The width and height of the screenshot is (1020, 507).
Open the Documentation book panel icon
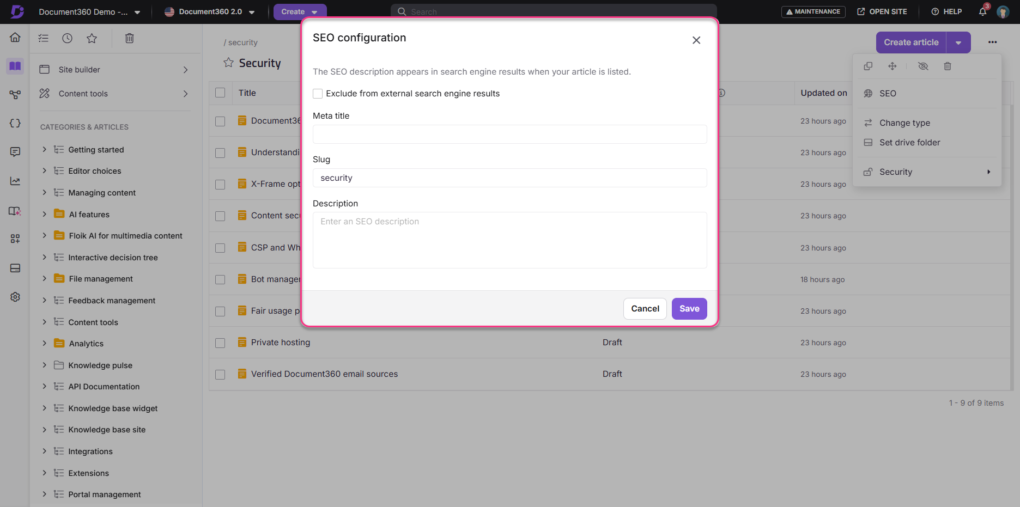[15, 66]
